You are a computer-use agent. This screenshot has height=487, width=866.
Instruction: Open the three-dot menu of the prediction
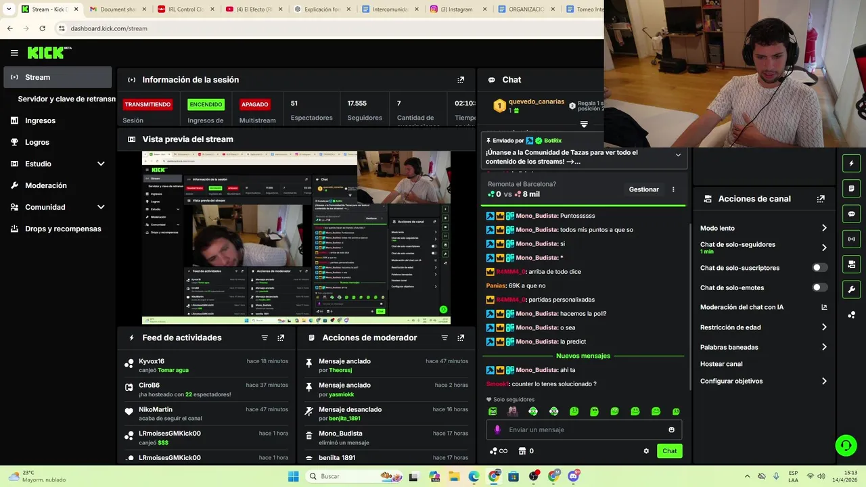point(673,189)
